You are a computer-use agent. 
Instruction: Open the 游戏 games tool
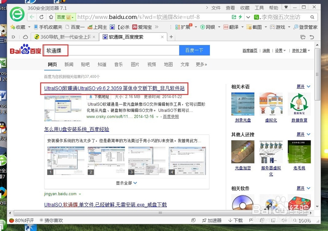tap(277, 27)
